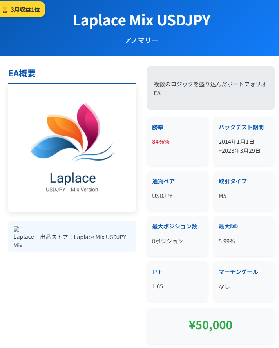Click the Laplace butterfly logo image

(72, 148)
